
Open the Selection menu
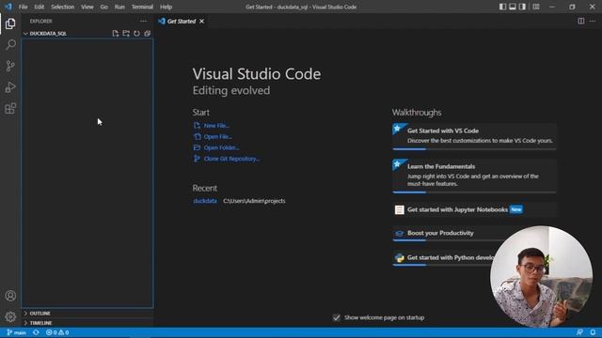[63, 7]
